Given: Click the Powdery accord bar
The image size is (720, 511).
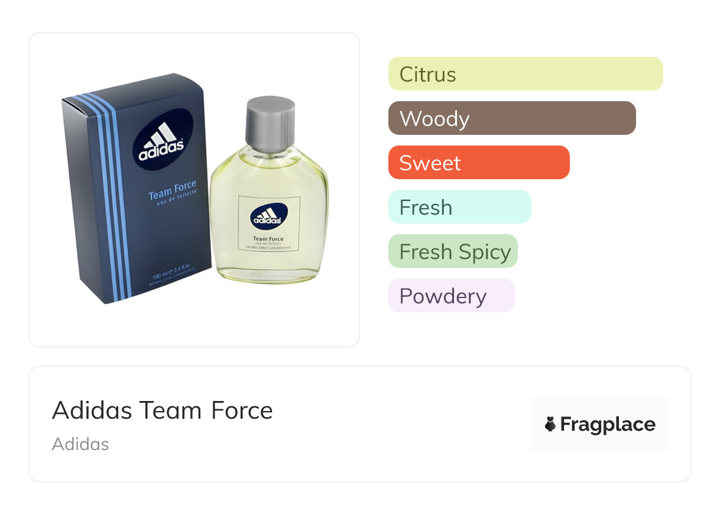Looking at the screenshot, I should coord(451,296).
